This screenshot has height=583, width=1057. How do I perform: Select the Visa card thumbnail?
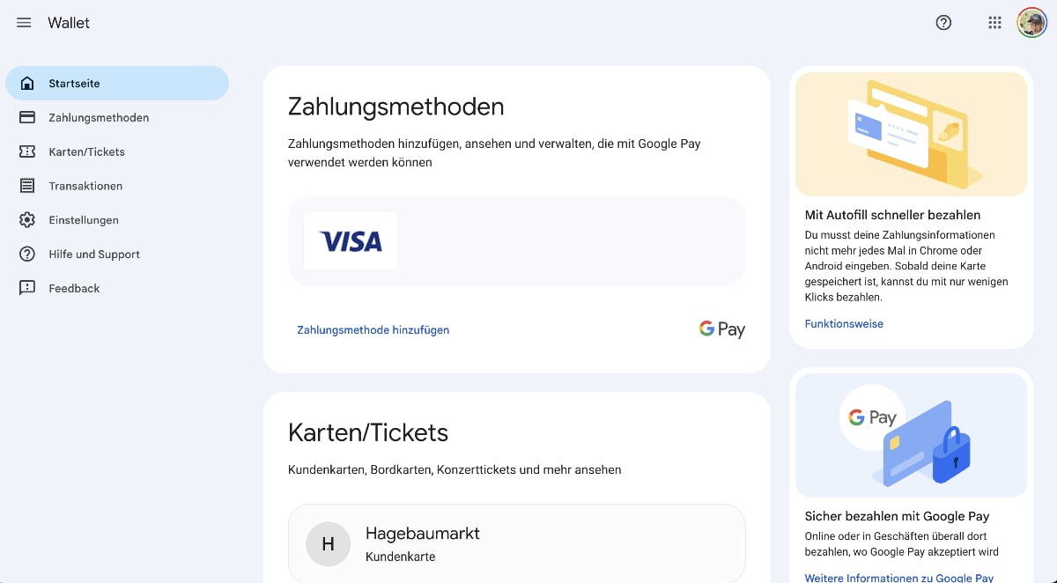click(x=350, y=241)
